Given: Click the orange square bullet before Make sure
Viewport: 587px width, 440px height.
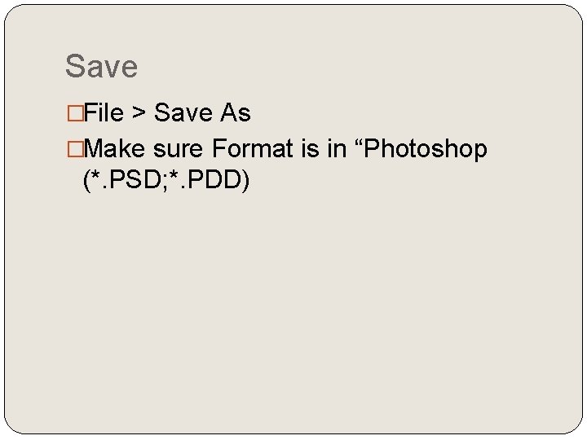Looking at the screenshot, I should (x=75, y=149).
